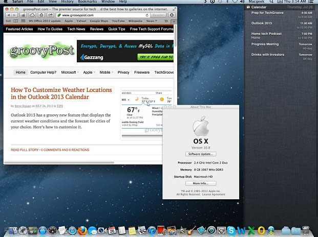Click the Software Update button

pyautogui.click(x=201, y=154)
